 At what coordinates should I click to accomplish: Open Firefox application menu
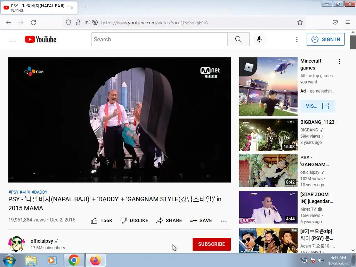[348, 22]
